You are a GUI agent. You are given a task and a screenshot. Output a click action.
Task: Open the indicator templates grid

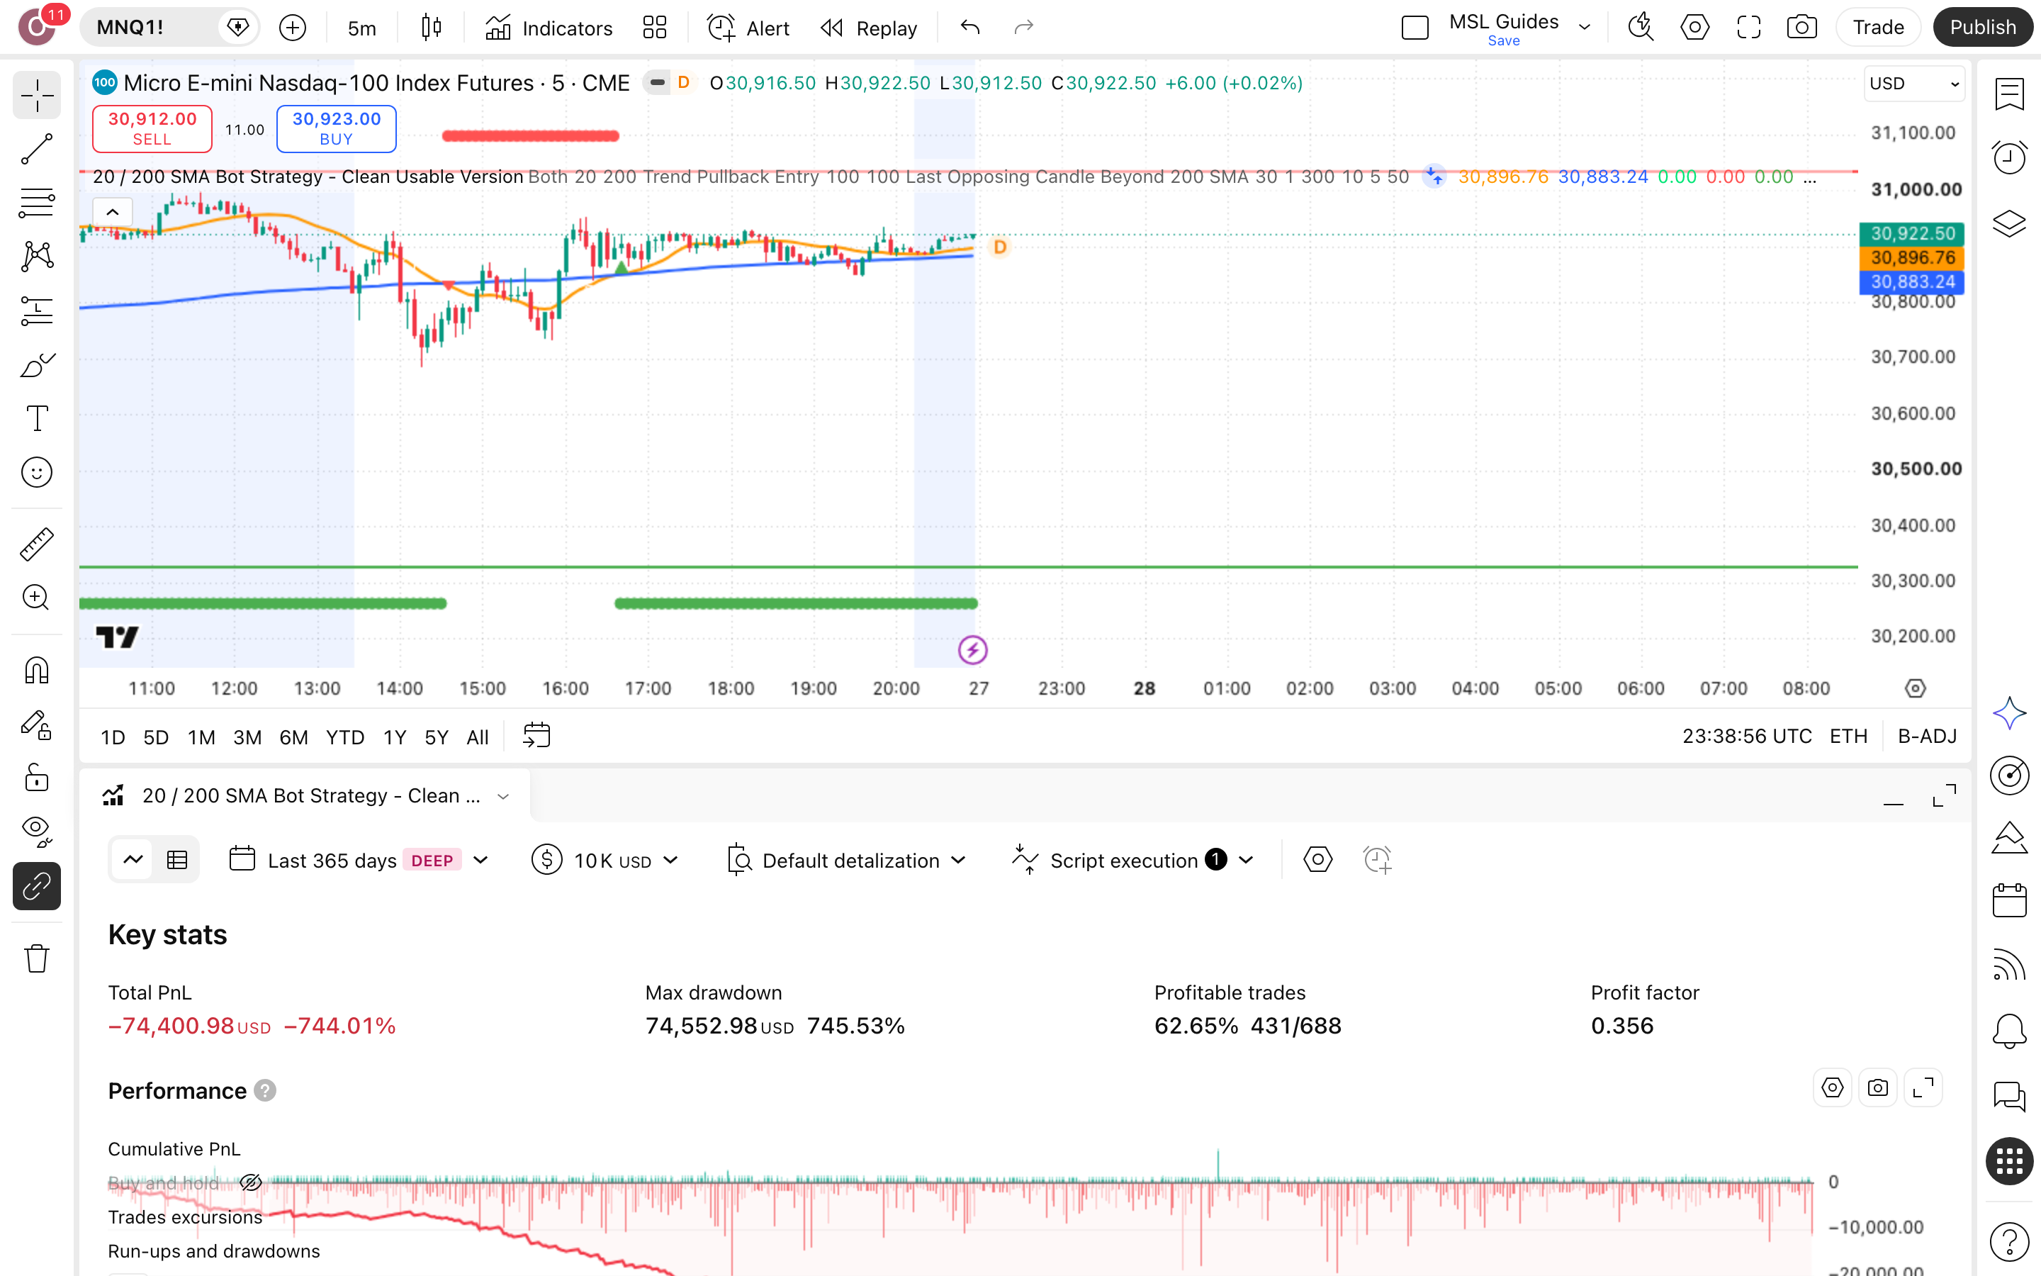point(655,28)
